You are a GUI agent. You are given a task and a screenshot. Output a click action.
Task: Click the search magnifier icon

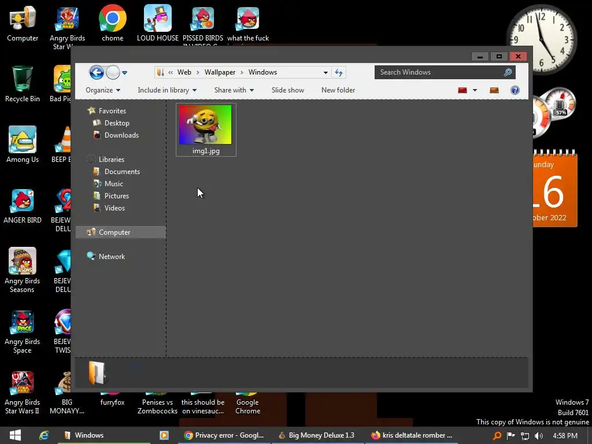click(508, 72)
